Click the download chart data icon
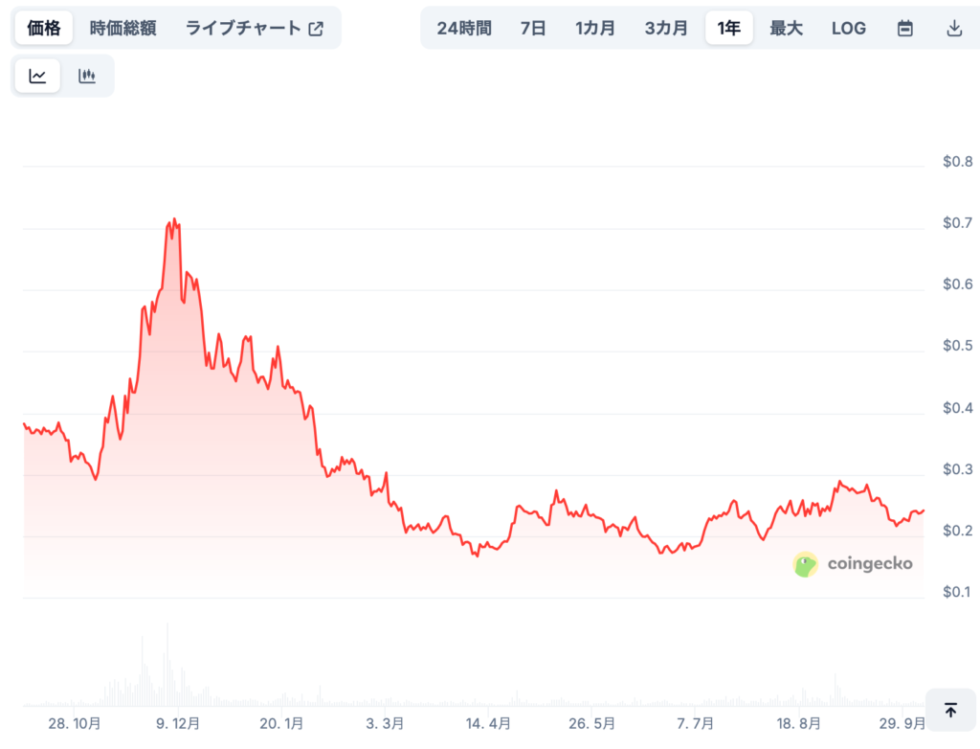The height and width of the screenshot is (749, 980). click(x=953, y=28)
